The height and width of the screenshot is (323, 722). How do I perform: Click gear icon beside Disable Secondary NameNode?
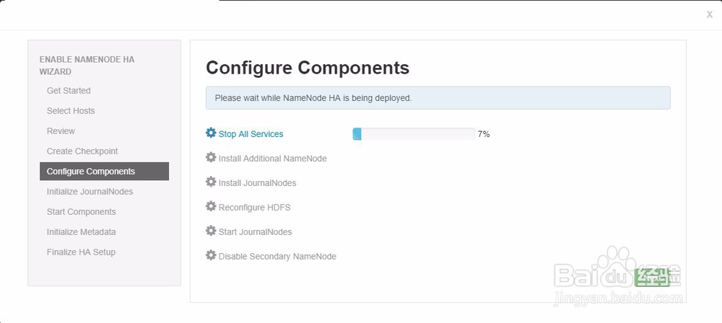coord(211,255)
